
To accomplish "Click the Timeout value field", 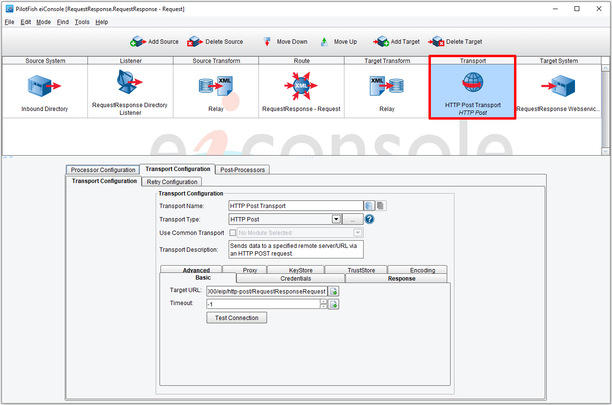I will (x=263, y=304).
